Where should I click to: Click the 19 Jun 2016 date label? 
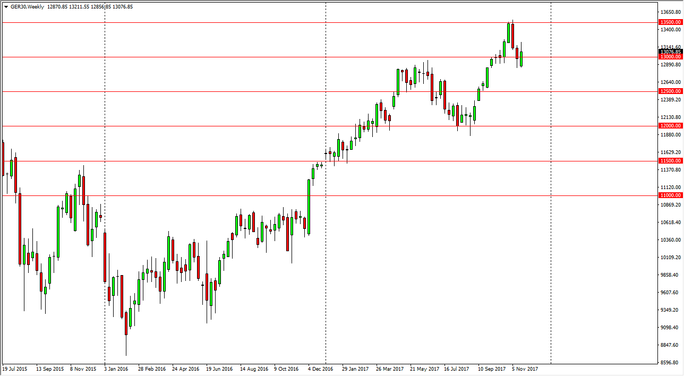coord(219,368)
